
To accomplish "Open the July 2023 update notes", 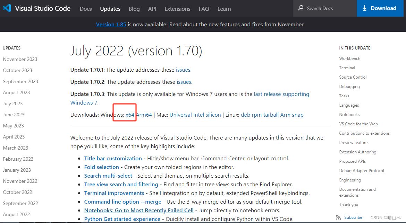I will click(x=13, y=103).
